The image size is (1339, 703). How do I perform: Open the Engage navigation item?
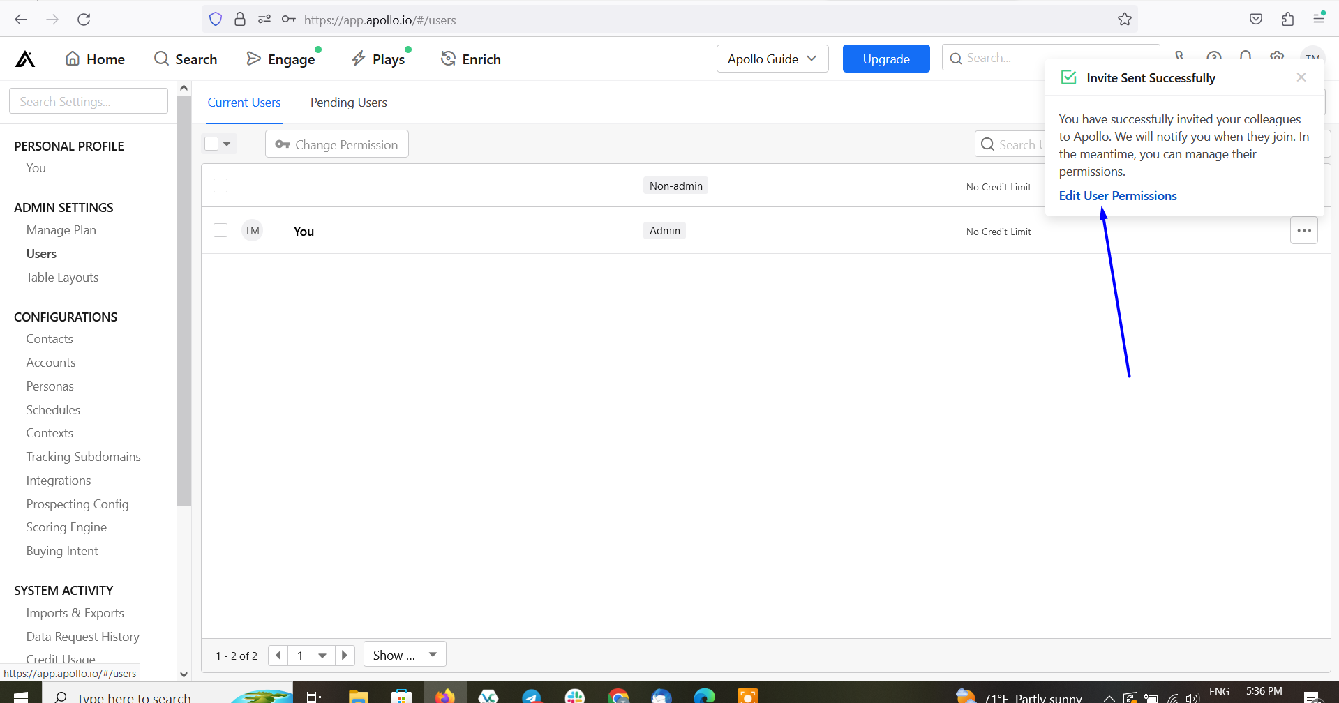pos(281,59)
